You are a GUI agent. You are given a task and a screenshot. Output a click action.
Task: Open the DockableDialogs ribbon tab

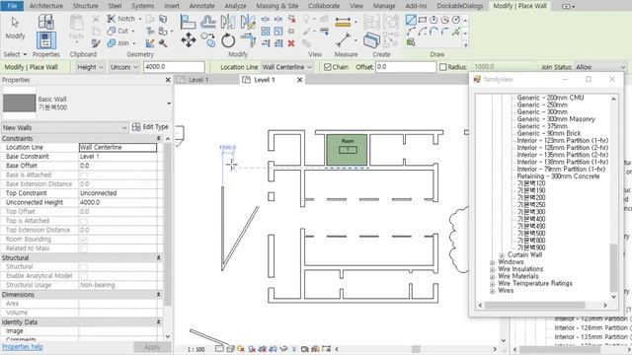pos(460,6)
